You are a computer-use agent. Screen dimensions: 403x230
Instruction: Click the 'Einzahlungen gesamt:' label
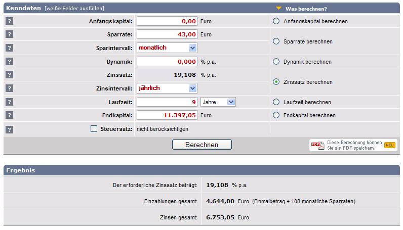coord(171,202)
